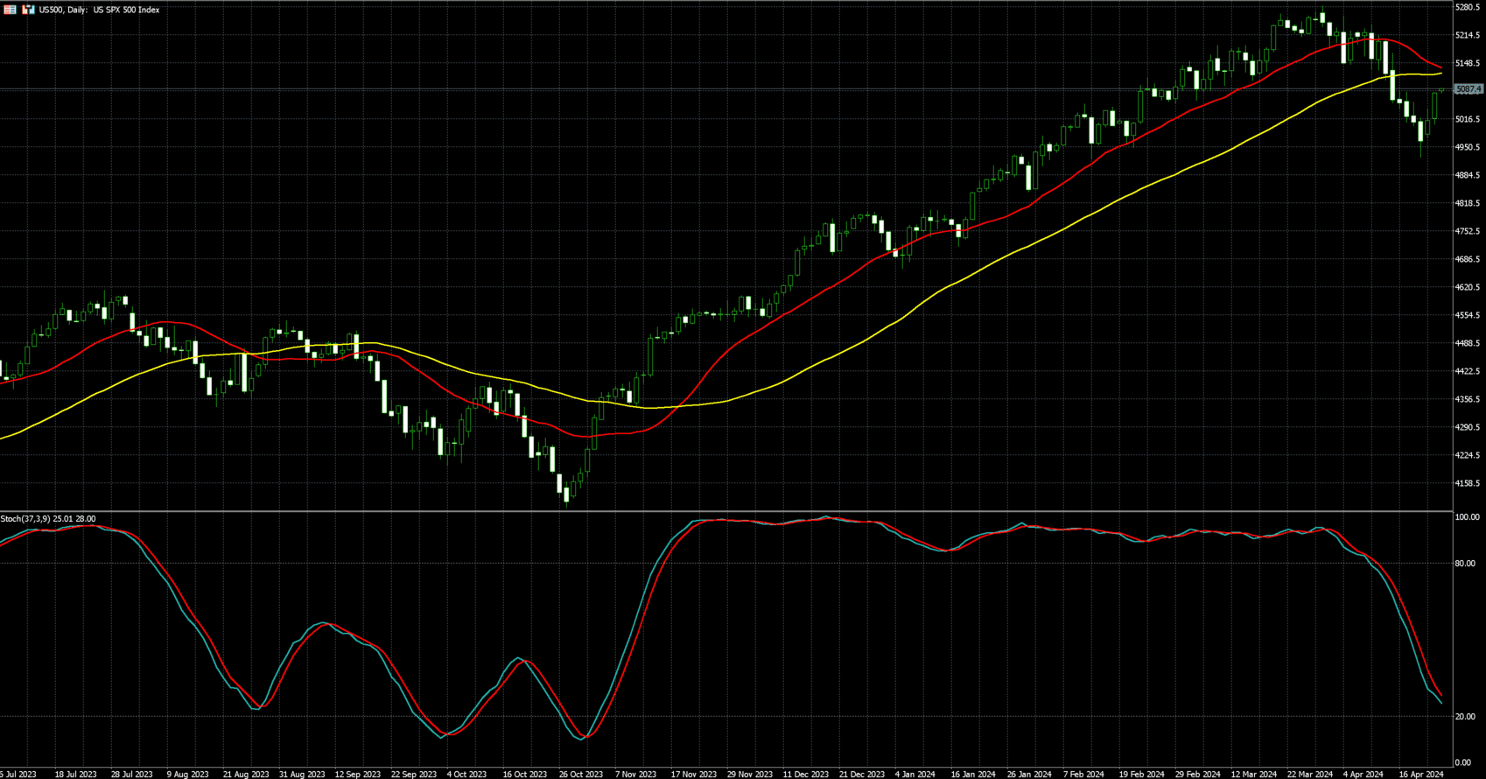
Task: Click the 80.00 stochastic level label
Action: [1465, 564]
